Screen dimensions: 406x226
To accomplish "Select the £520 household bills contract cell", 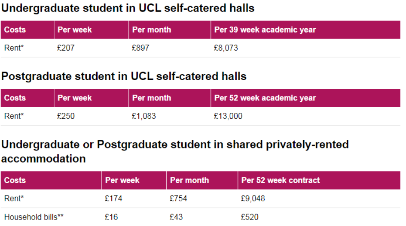I will [x=250, y=217].
